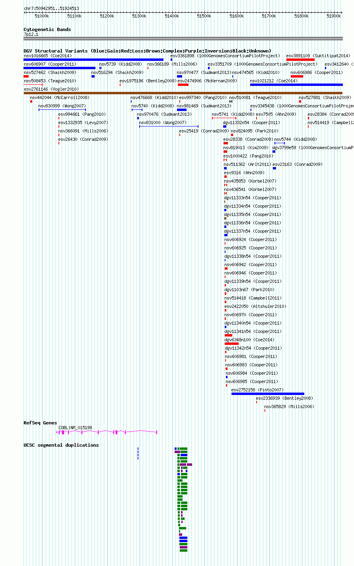
Task: Open esv2336939 (Bentley2008) variant
Action: coord(284,398)
